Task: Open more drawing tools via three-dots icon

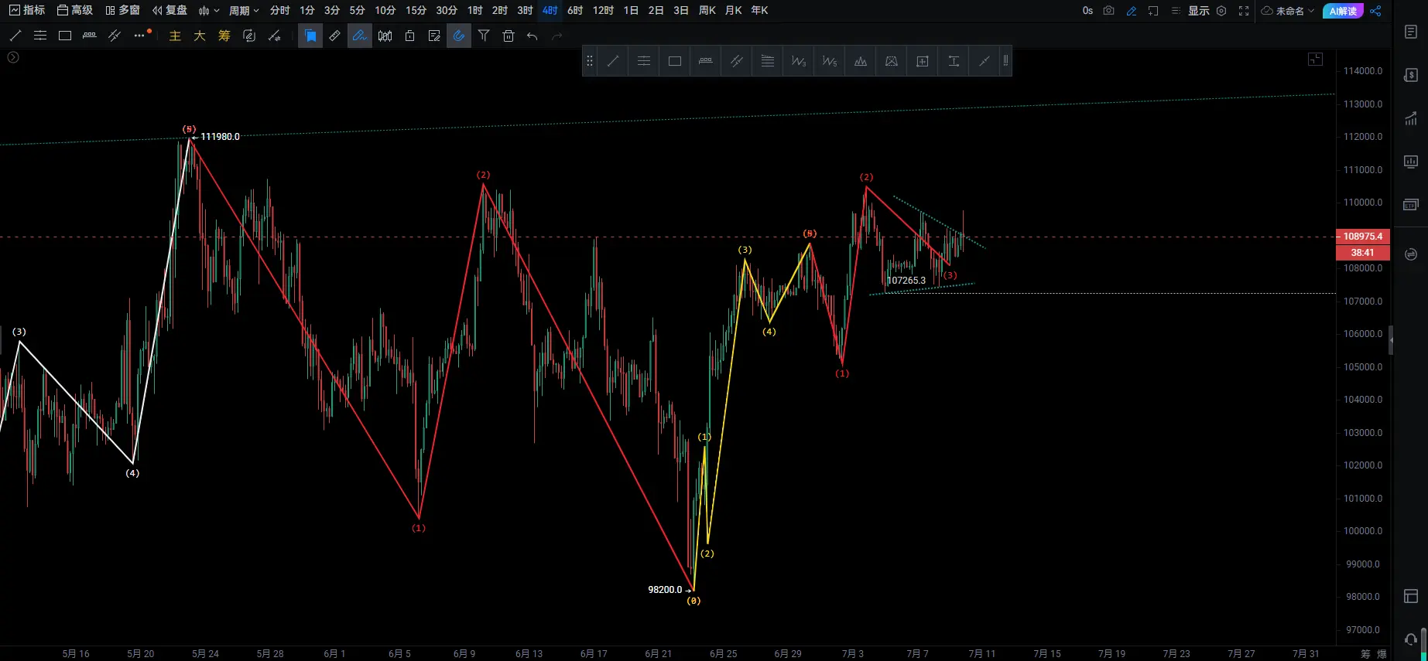Action: (139, 36)
